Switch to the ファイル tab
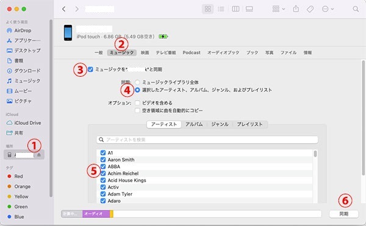 289,52
